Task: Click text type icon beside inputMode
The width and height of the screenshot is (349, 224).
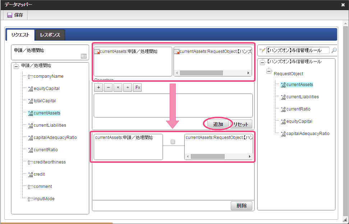Action: [x=31, y=199]
